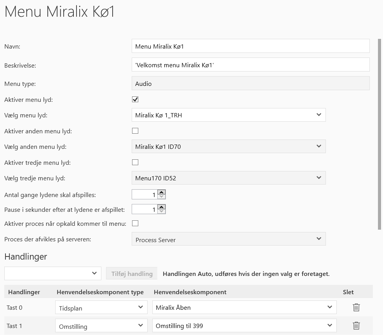Viewport: 383px width, 335px height.
Task: Uncheck 'Aktiver menu lyd' checkbox
Action: tap(135, 99)
